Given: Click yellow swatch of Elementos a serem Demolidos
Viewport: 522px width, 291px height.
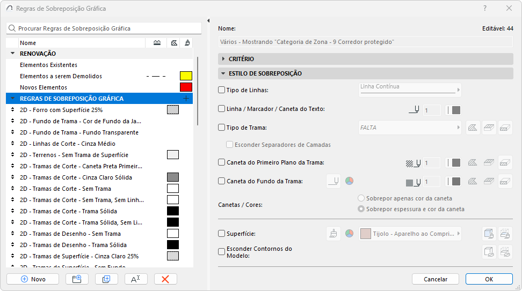Looking at the screenshot, I should pyautogui.click(x=186, y=76).
